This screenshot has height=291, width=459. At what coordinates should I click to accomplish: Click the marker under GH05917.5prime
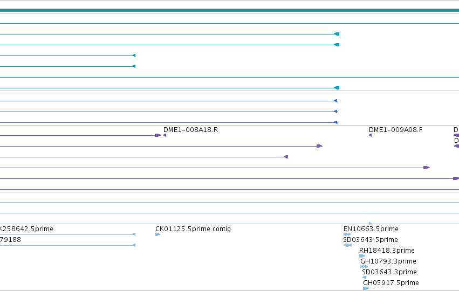366,288
